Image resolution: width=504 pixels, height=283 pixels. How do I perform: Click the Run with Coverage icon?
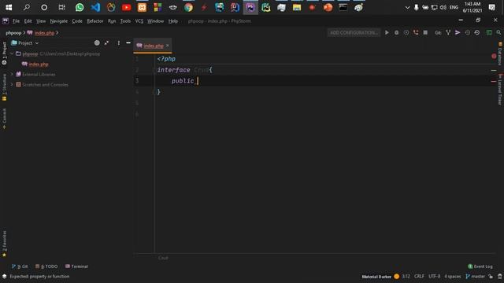coord(406,33)
